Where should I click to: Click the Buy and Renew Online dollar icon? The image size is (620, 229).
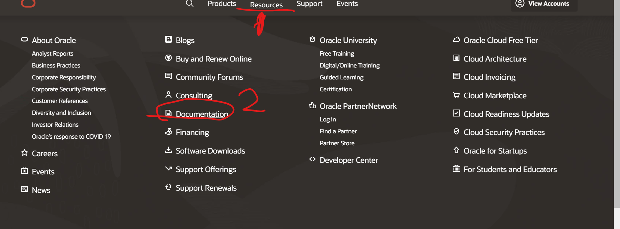(x=168, y=58)
